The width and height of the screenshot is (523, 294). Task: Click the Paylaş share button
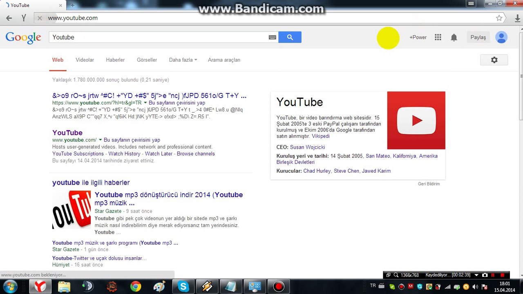[x=478, y=37]
